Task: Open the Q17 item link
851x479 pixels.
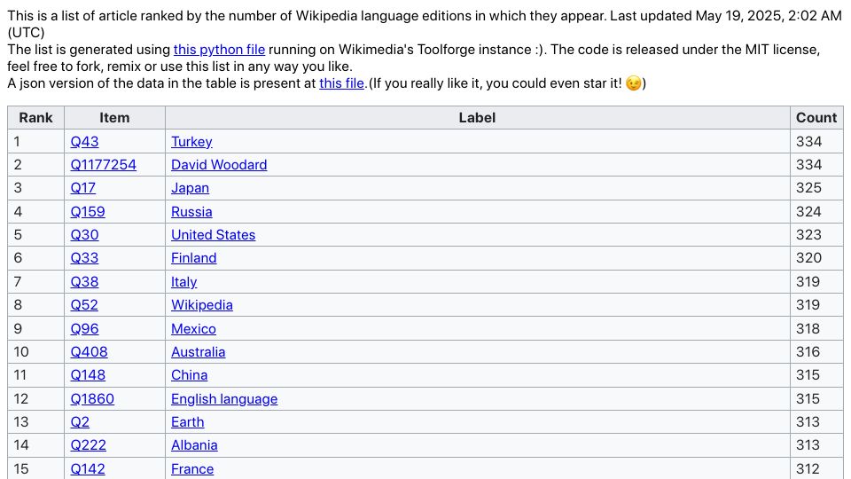Action: (83, 188)
